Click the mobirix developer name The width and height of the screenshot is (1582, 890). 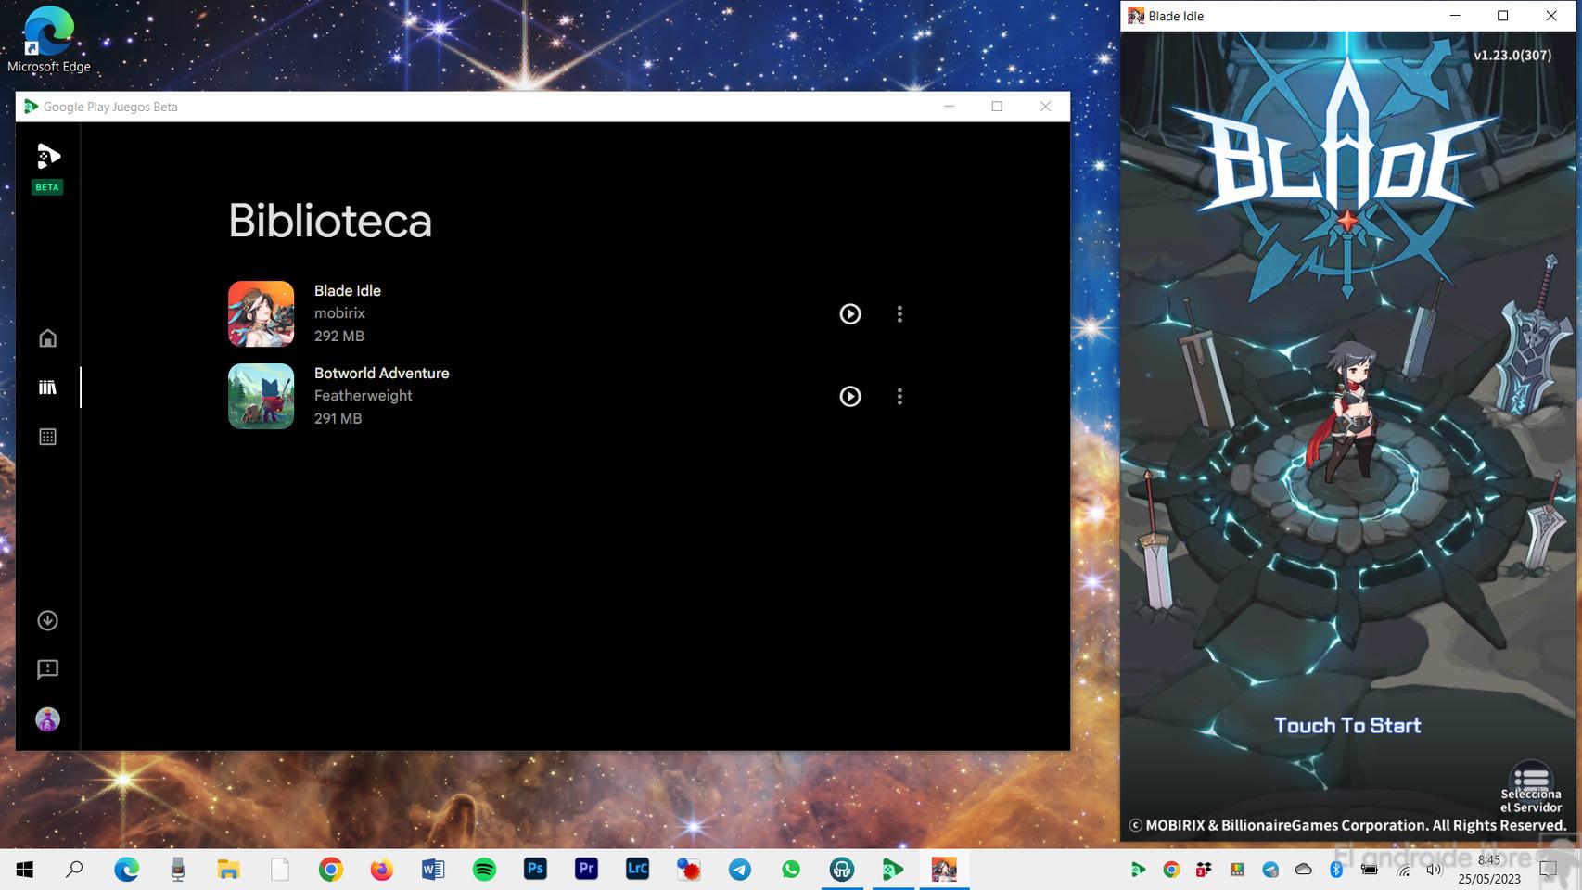pyautogui.click(x=339, y=313)
